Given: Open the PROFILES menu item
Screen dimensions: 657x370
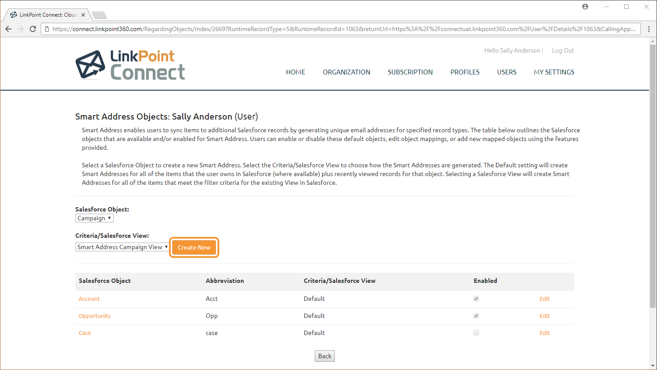Looking at the screenshot, I should click(x=465, y=72).
